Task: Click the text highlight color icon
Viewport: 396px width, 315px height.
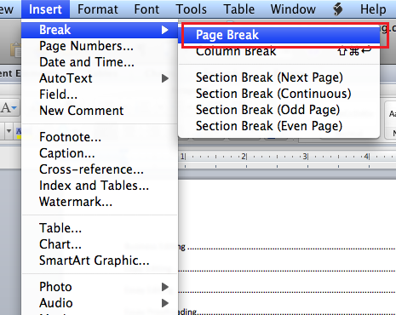Action: coord(19,132)
